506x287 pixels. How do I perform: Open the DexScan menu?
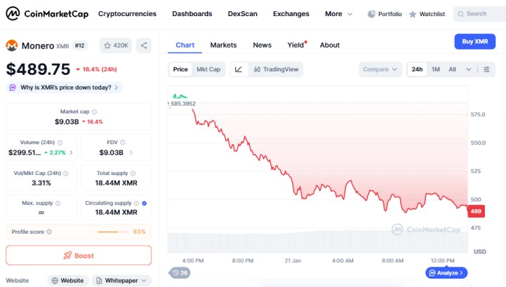[243, 14]
